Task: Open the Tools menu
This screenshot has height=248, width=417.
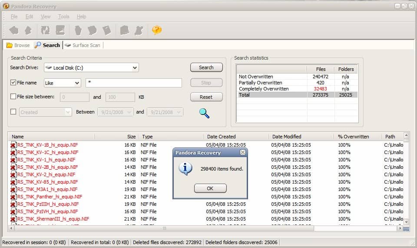Action: click(63, 17)
